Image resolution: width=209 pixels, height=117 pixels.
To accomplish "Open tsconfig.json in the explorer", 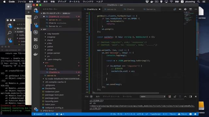I will pyautogui.click(x=52, y=101).
